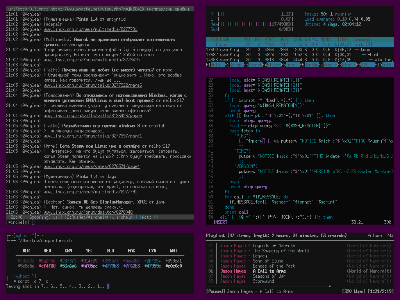Select playlist track Legends of Azeroth
Screen dimensions: 400x300
point(300,246)
